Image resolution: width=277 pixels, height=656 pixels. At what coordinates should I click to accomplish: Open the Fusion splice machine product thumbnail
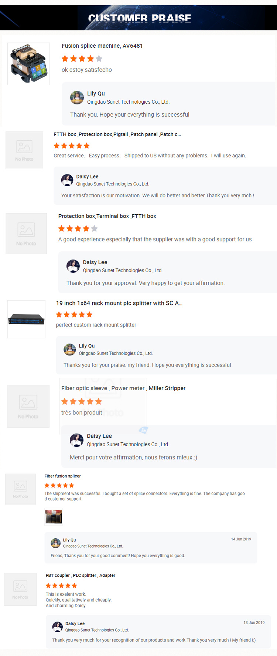coord(29,64)
